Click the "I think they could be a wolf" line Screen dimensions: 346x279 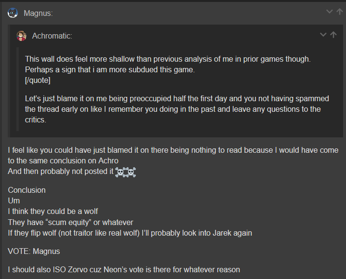tap(53, 211)
